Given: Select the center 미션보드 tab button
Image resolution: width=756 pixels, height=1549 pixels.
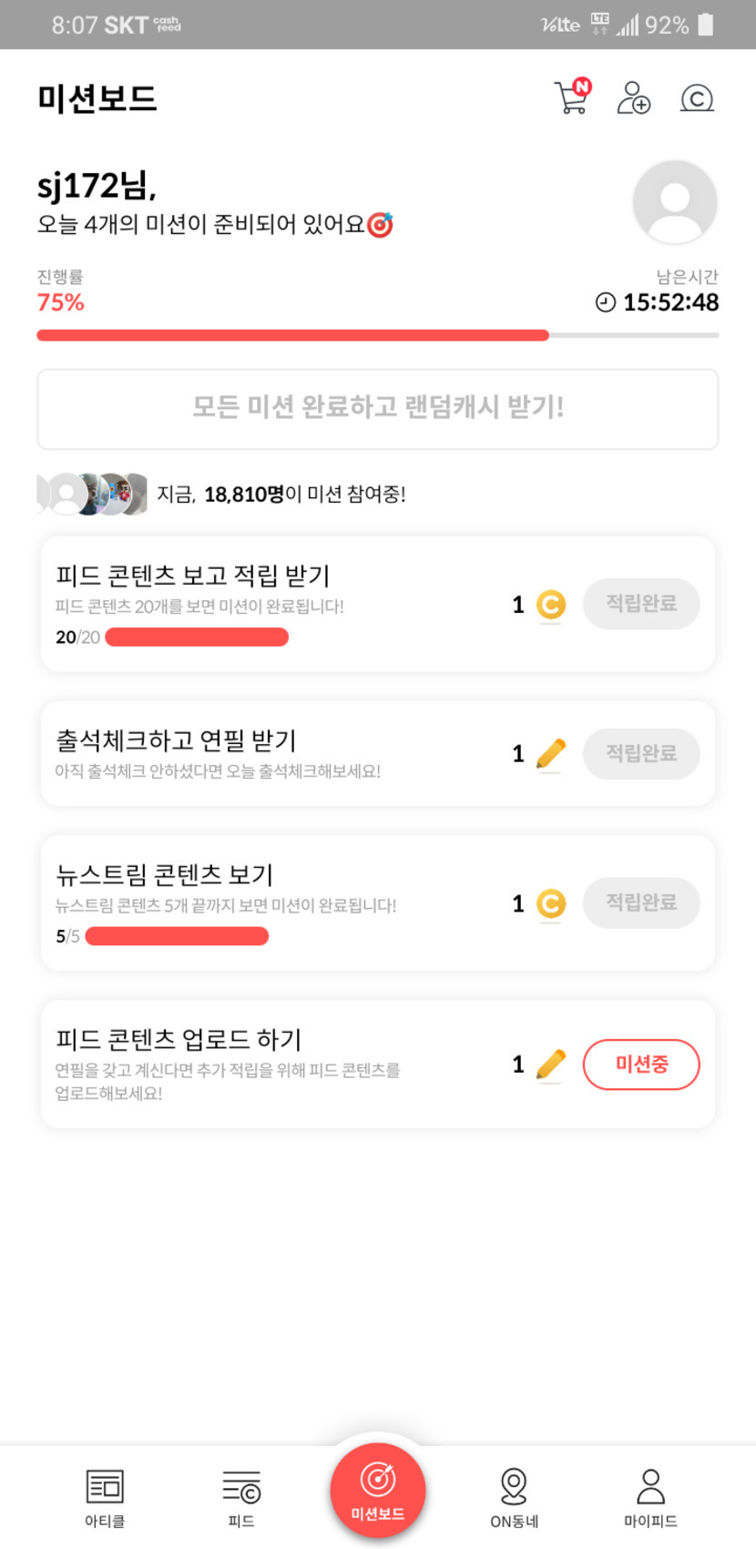Looking at the screenshot, I should coord(378,1491).
